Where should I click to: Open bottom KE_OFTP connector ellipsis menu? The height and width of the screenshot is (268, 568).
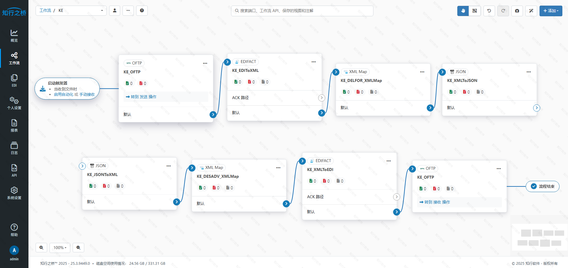point(499,169)
